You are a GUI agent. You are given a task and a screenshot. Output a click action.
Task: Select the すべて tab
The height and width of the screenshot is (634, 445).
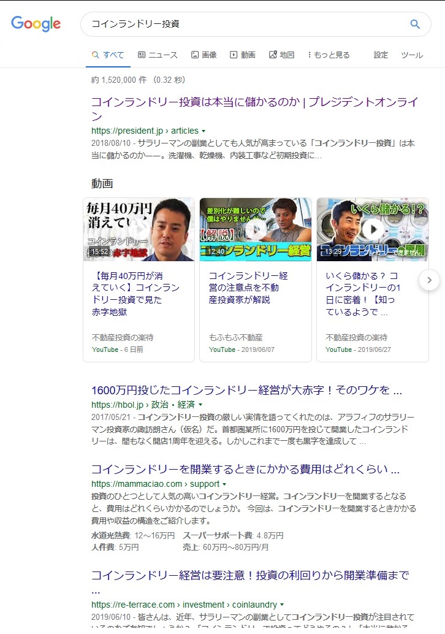click(x=108, y=55)
